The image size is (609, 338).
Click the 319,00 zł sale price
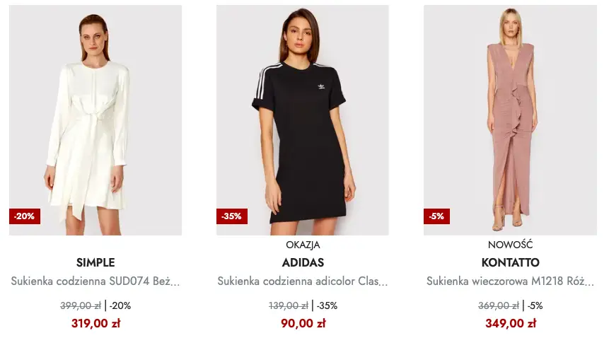(x=95, y=323)
